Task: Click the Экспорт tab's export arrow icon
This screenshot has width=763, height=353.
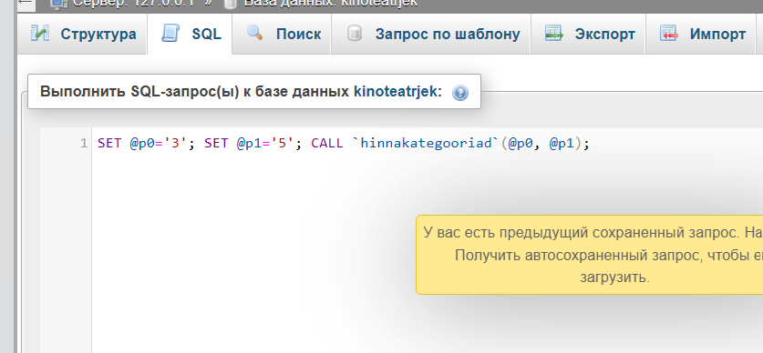Action: (x=553, y=34)
